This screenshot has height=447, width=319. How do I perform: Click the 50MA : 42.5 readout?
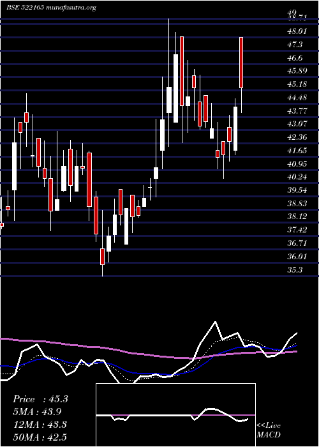pos(40,437)
